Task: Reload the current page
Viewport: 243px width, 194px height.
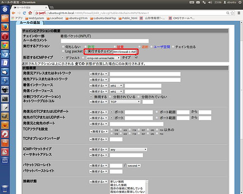Action: point(24,13)
